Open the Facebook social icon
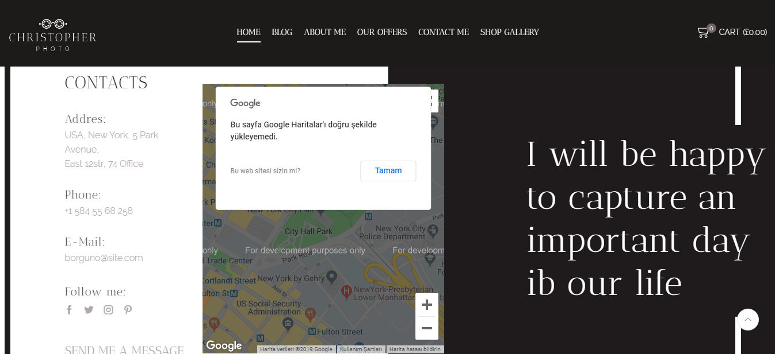Viewport: 775px width, 354px height. pos(69,310)
